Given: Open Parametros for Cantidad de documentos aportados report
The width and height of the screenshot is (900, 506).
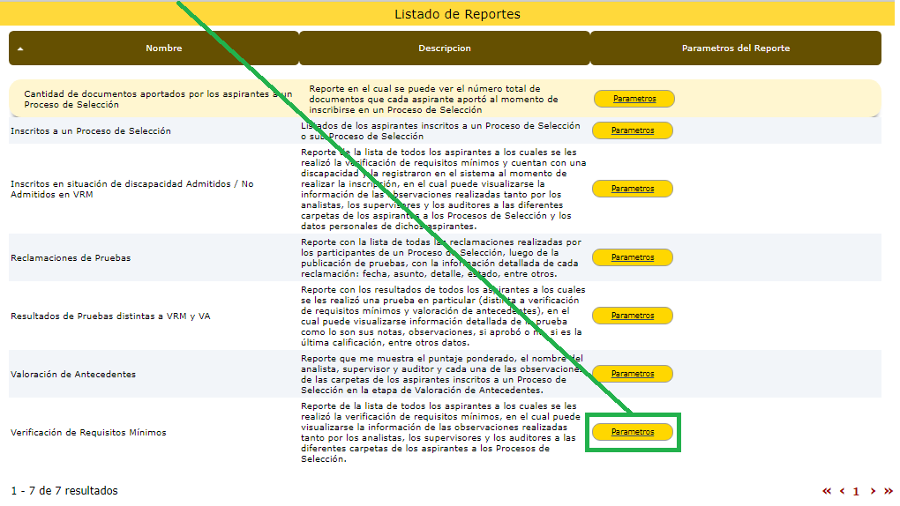Looking at the screenshot, I should click(x=634, y=99).
